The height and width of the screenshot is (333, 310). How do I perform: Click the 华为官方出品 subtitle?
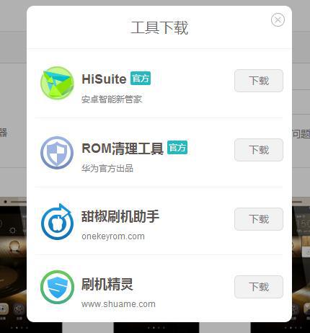click(x=107, y=169)
